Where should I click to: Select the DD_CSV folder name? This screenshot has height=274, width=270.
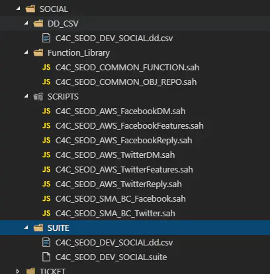[x=63, y=24]
